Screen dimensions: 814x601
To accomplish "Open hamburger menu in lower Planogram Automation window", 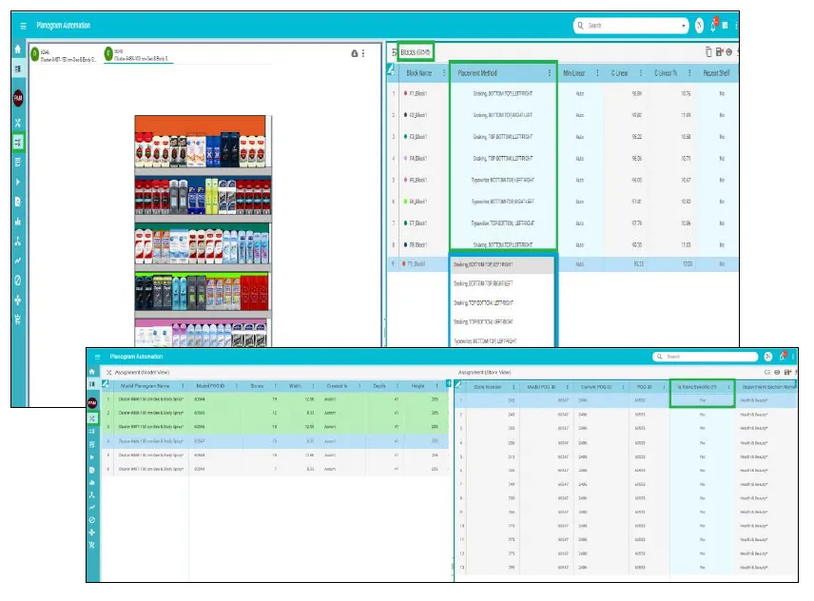I will click(x=97, y=357).
